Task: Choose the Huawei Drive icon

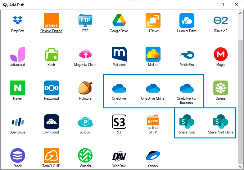Action: [x=187, y=20]
